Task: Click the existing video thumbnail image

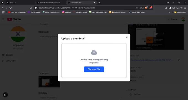Action: tap(49, 81)
